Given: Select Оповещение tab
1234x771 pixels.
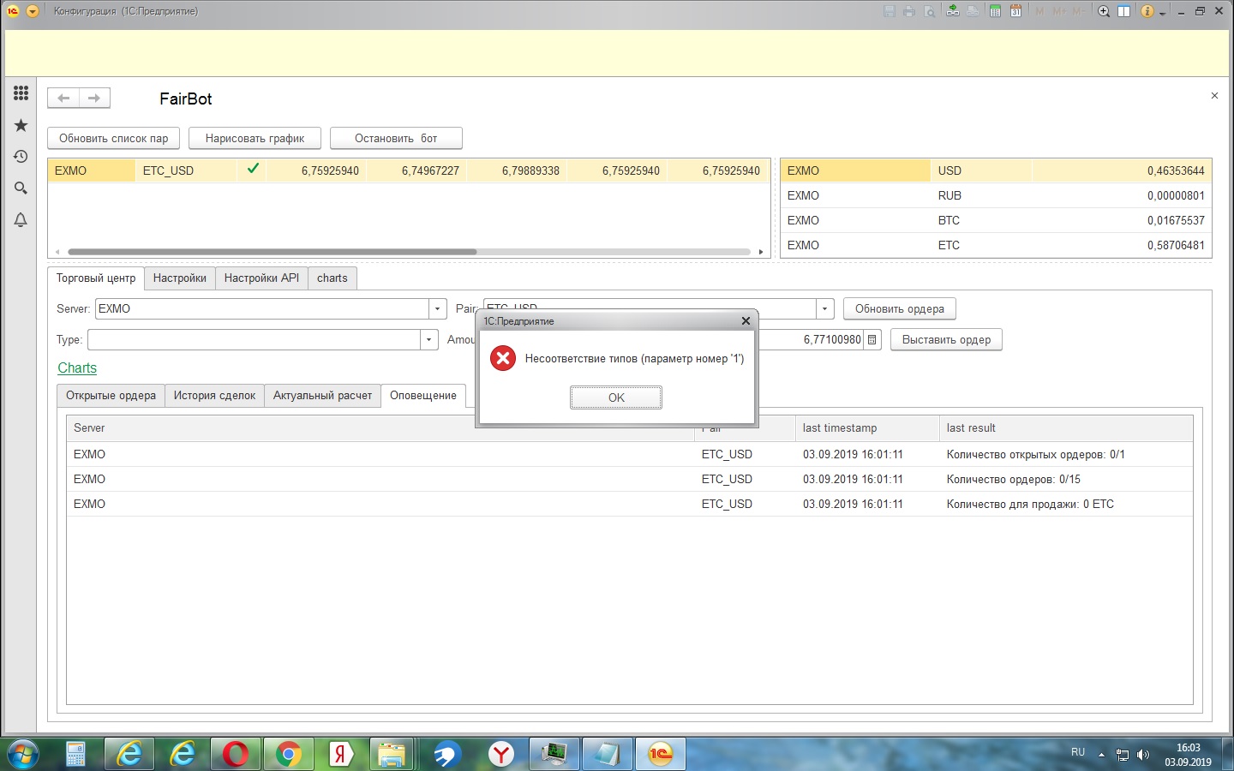Looking at the screenshot, I should tap(423, 395).
